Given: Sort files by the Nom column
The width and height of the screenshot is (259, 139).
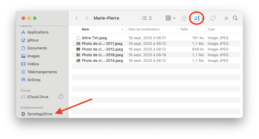Looking at the screenshot, I should click(x=85, y=29).
